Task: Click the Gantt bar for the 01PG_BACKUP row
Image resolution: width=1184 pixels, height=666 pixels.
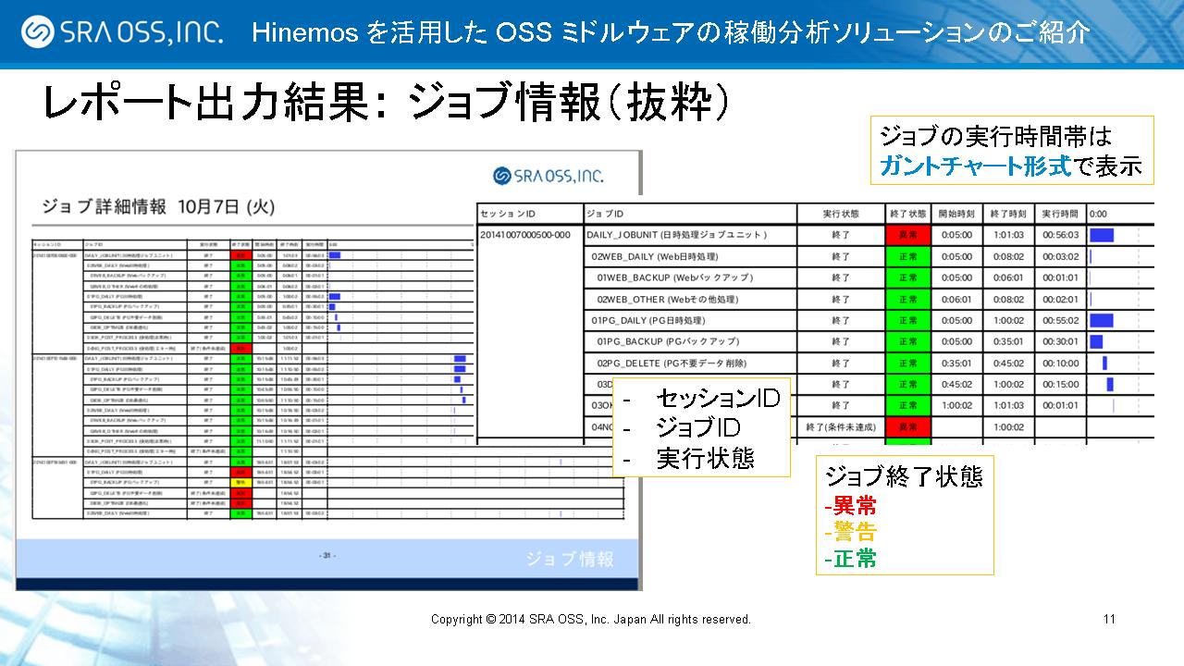Action: pos(1096,341)
